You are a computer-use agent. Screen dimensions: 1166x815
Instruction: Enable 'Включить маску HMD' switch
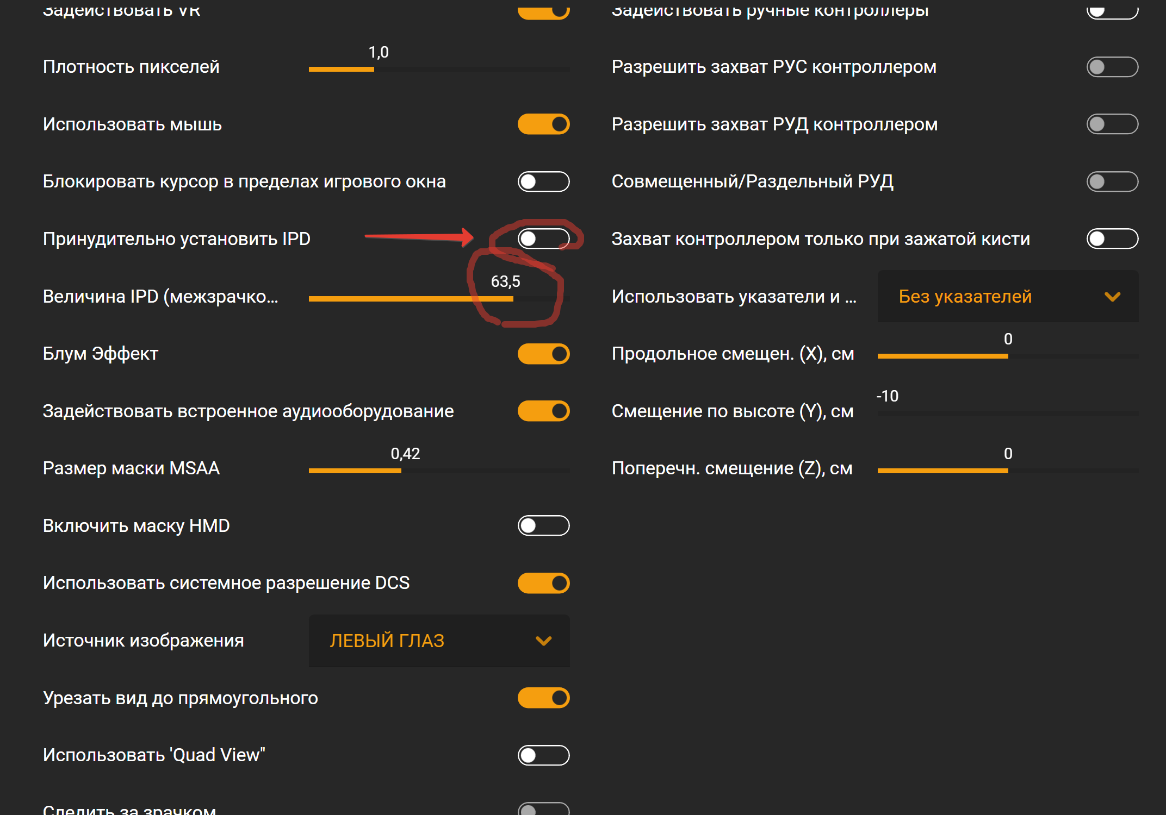(x=543, y=526)
